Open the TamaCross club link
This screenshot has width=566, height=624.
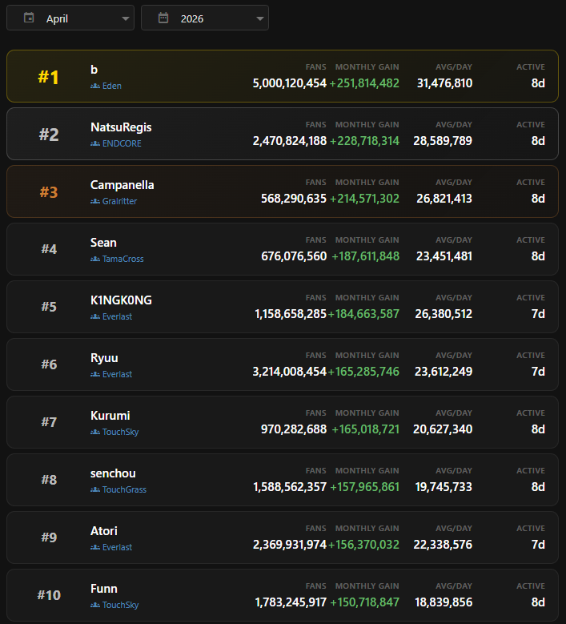(x=123, y=259)
